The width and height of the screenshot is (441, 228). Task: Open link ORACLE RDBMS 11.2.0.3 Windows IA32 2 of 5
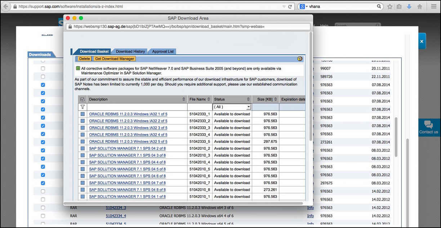pyautogui.click(x=128, y=121)
